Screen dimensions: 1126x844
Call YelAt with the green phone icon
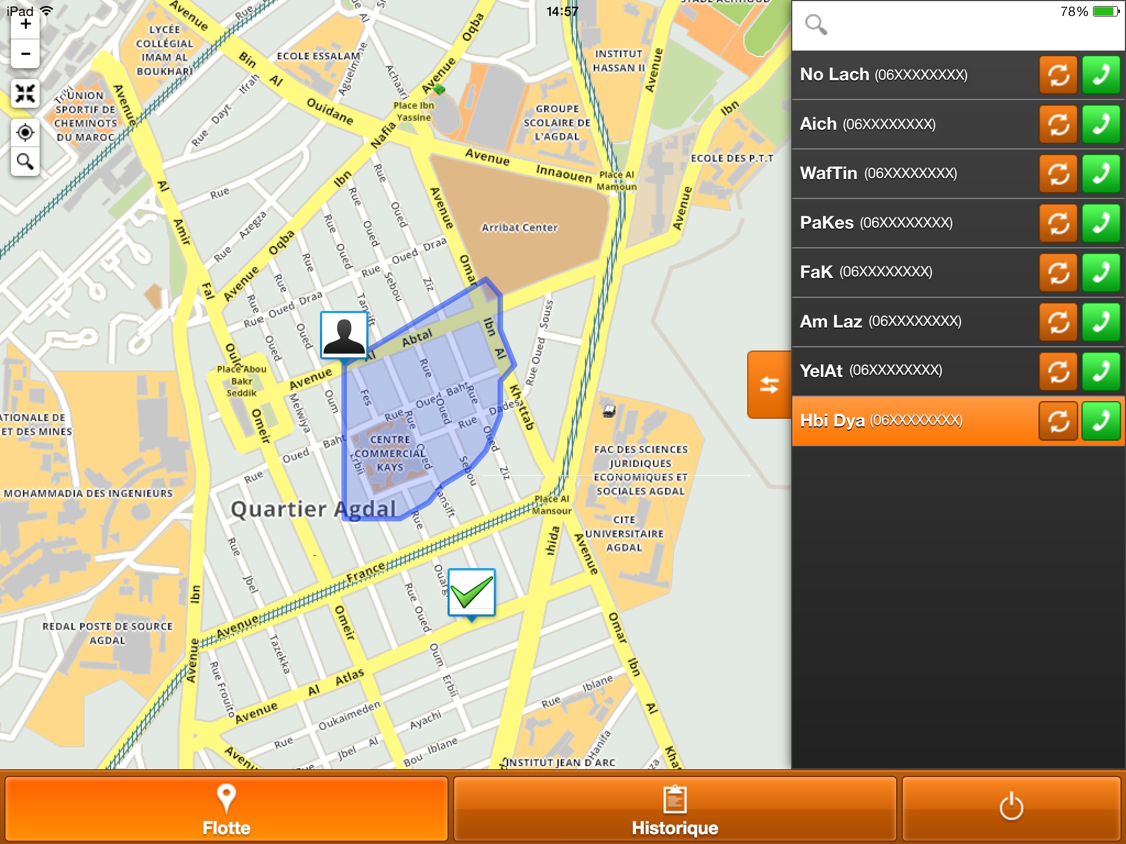(1101, 371)
